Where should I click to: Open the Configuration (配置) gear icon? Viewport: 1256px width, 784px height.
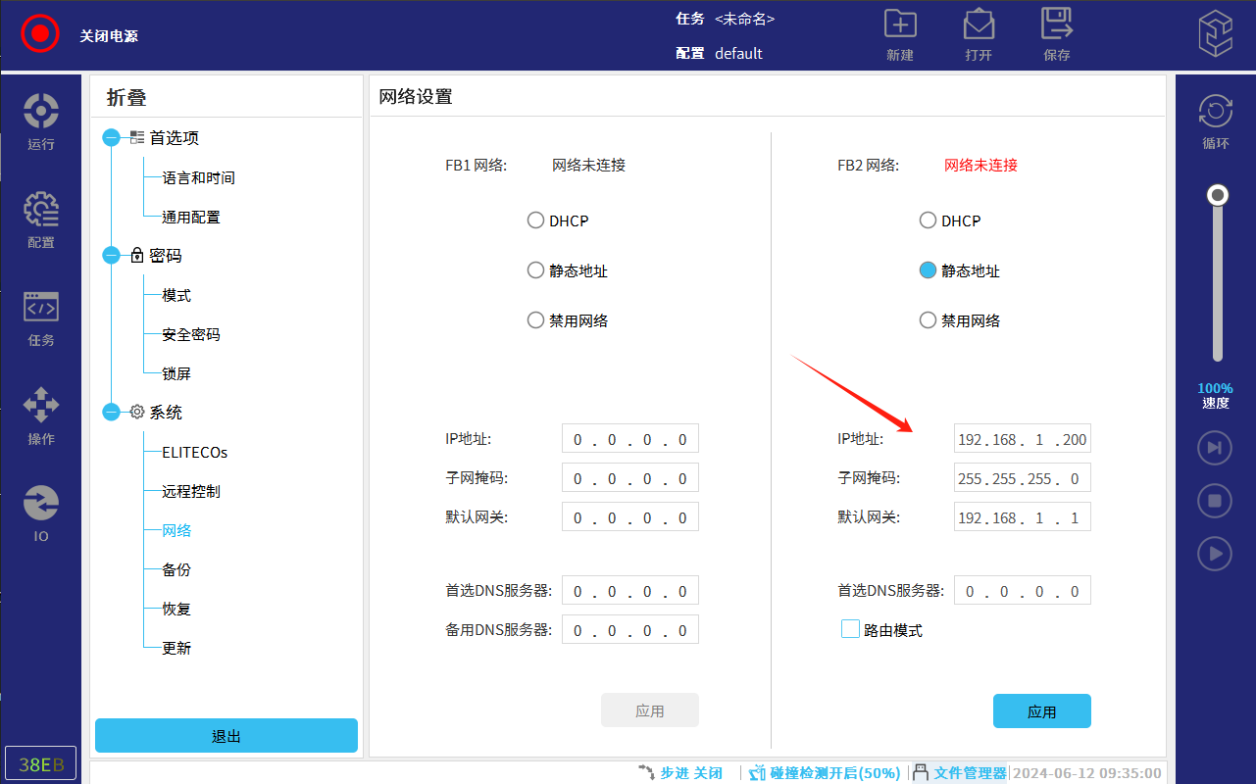point(41,210)
